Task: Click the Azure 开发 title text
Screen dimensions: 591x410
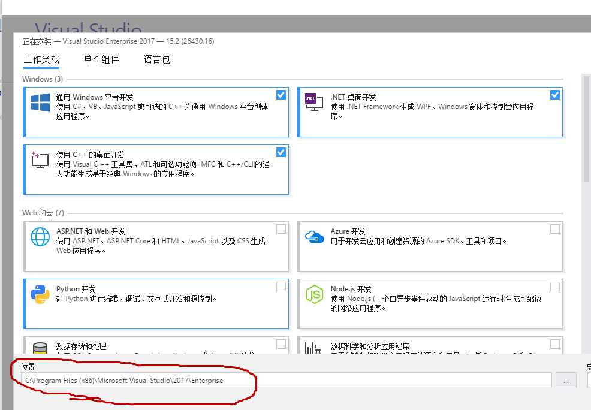Action: pyautogui.click(x=348, y=231)
